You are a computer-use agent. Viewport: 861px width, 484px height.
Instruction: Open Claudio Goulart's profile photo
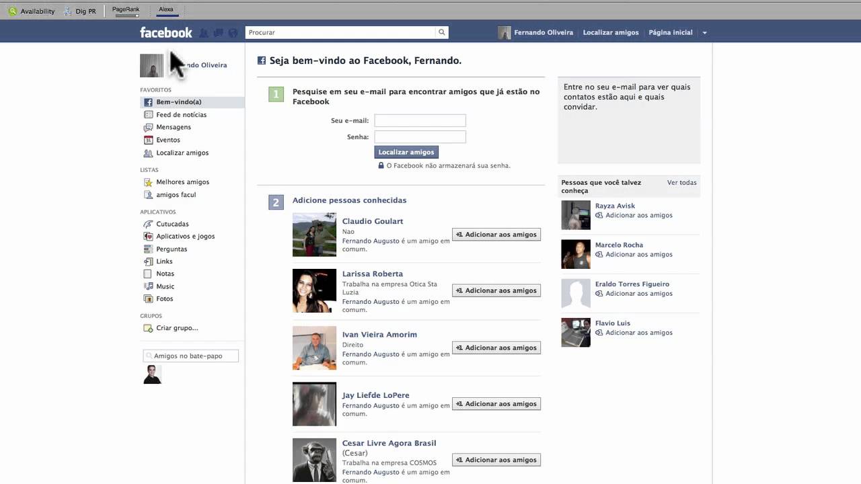[314, 235]
